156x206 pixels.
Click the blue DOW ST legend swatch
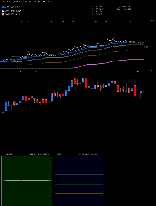(x=3, y=7)
